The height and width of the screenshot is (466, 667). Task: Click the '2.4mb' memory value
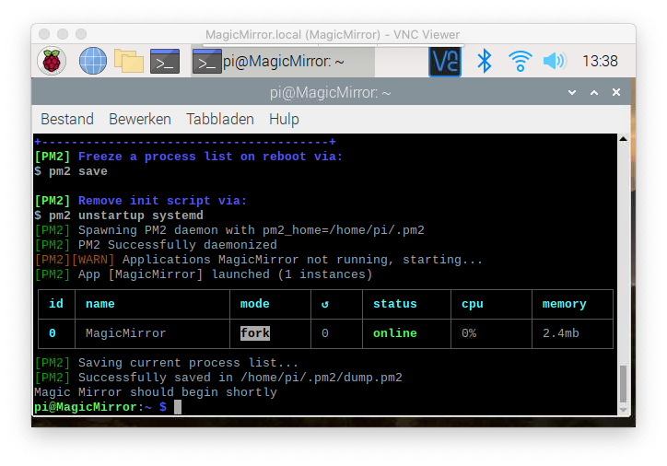tap(561, 332)
